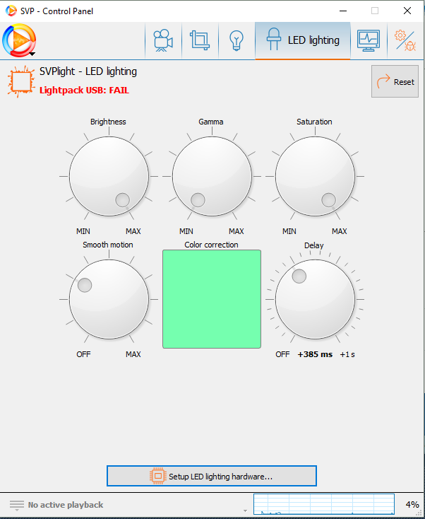
Task: Open the SVP main menu logo
Action: click(19, 40)
